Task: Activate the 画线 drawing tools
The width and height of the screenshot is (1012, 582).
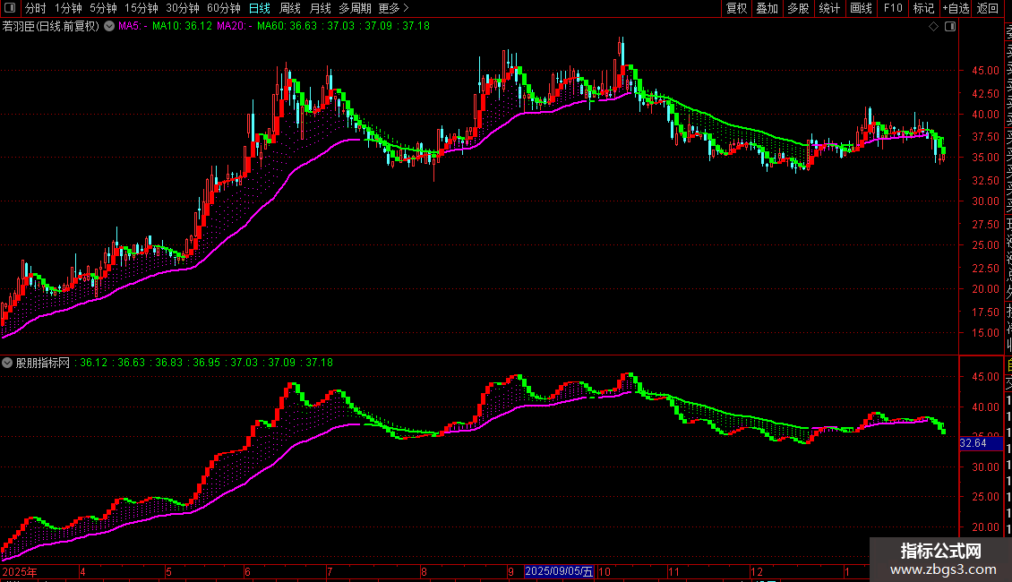Action: coord(861,8)
